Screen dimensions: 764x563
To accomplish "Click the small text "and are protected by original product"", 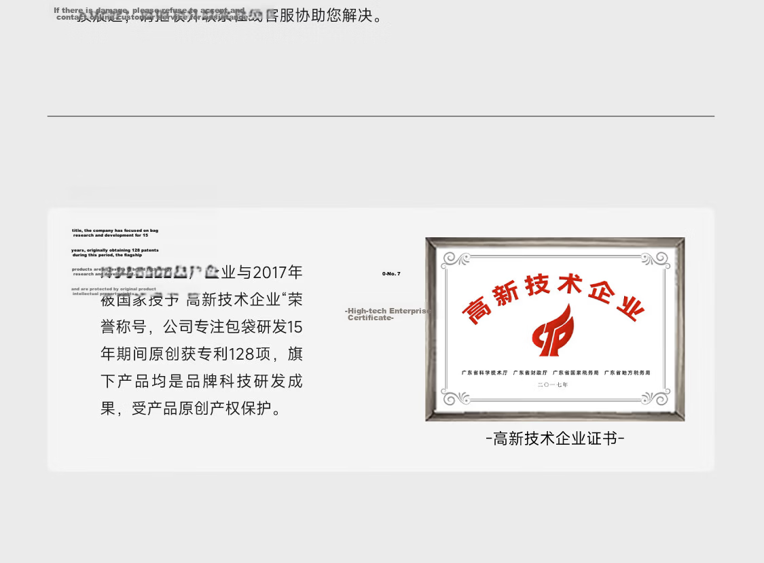I will tap(113, 289).
